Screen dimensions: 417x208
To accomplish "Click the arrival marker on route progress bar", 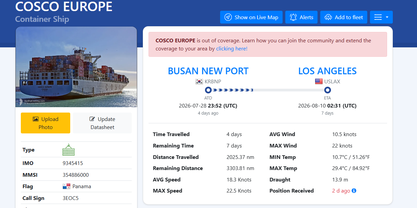I will pyautogui.click(x=328, y=90).
